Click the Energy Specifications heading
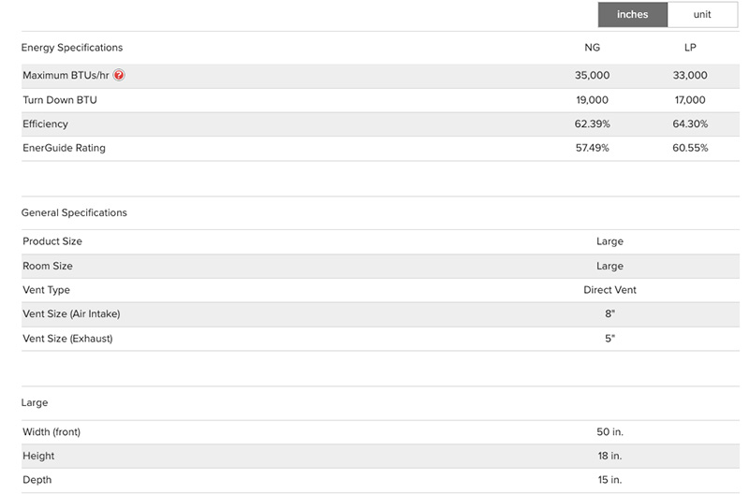 [x=72, y=47]
